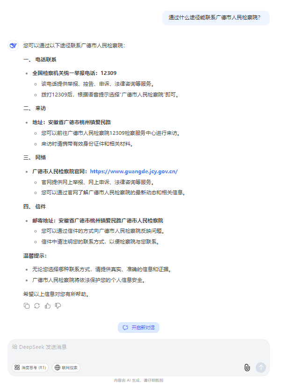Start a new chat via 开启新对话

tap(138, 328)
